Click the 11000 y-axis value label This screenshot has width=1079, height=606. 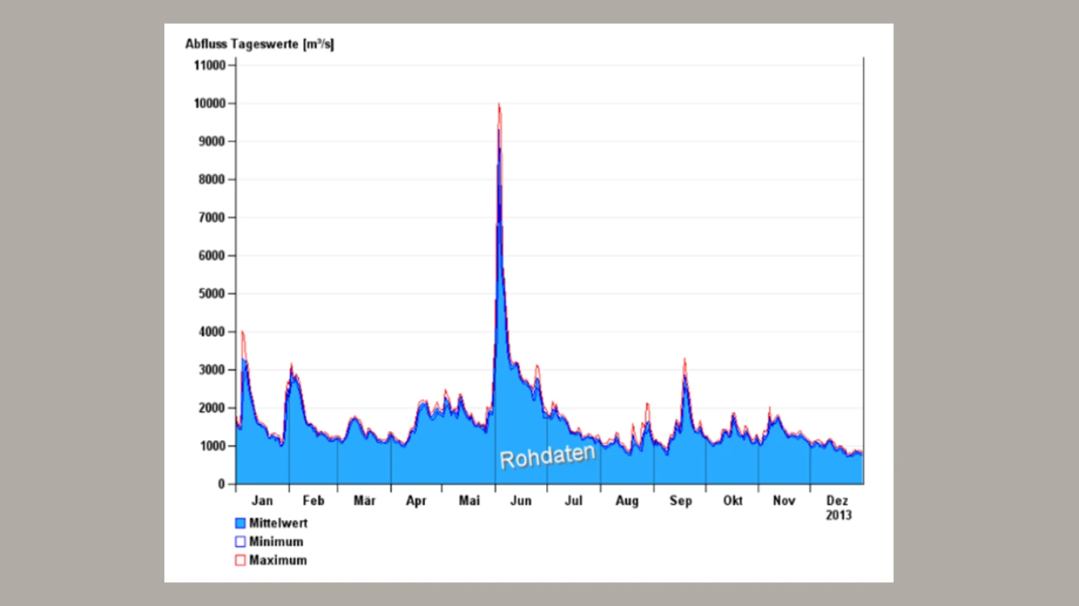[209, 65]
